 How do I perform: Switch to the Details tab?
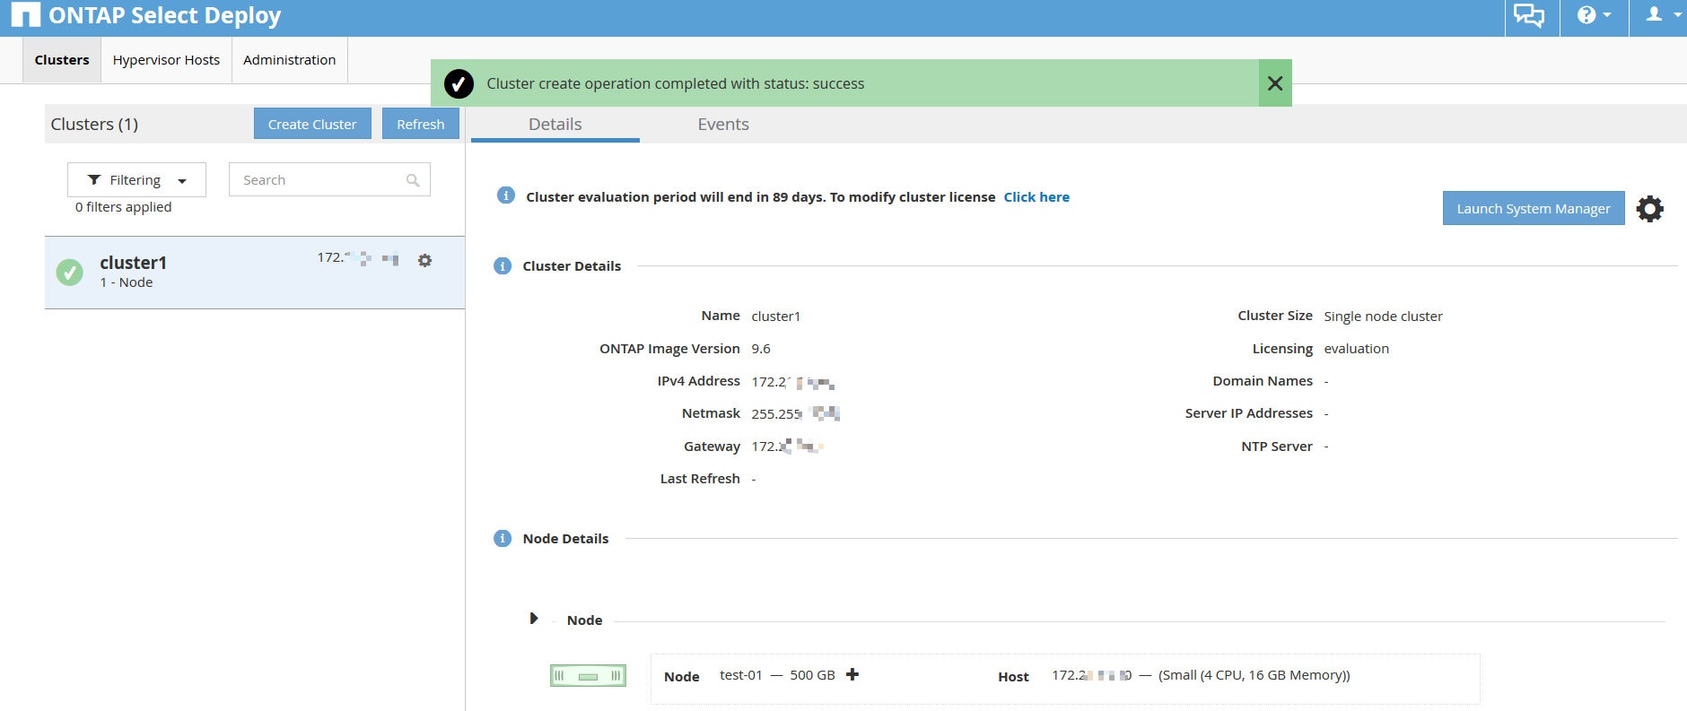[555, 124]
